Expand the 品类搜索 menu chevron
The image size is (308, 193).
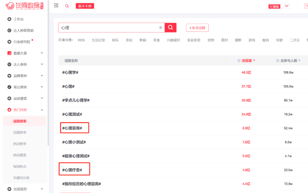[x=42, y=98]
